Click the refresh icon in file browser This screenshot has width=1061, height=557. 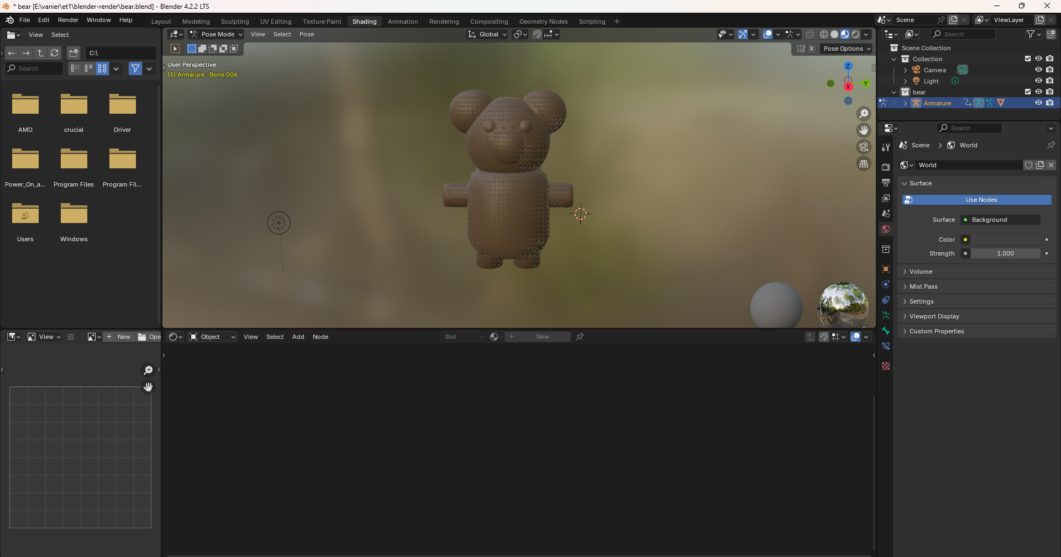click(x=55, y=53)
